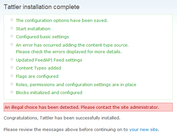
Task: Click the 'Flags are configured' status text
Action: pos(37,76)
